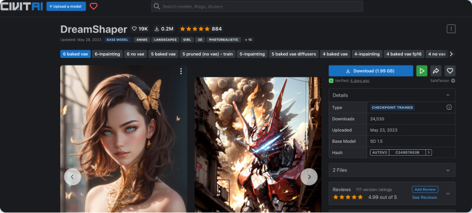This screenshot has width=472, height=213.
Task: Collapse the Details panel
Action: click(x=448, y=95)
